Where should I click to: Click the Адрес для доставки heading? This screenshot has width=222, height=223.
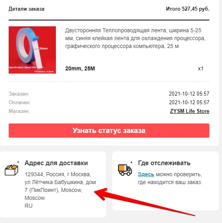coord(56,163)
